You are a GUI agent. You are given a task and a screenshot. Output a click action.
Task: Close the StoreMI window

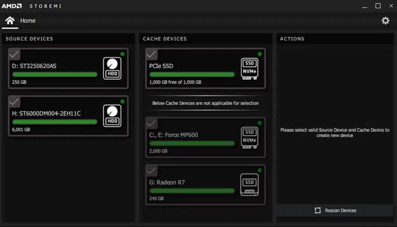tap(391, 6)
